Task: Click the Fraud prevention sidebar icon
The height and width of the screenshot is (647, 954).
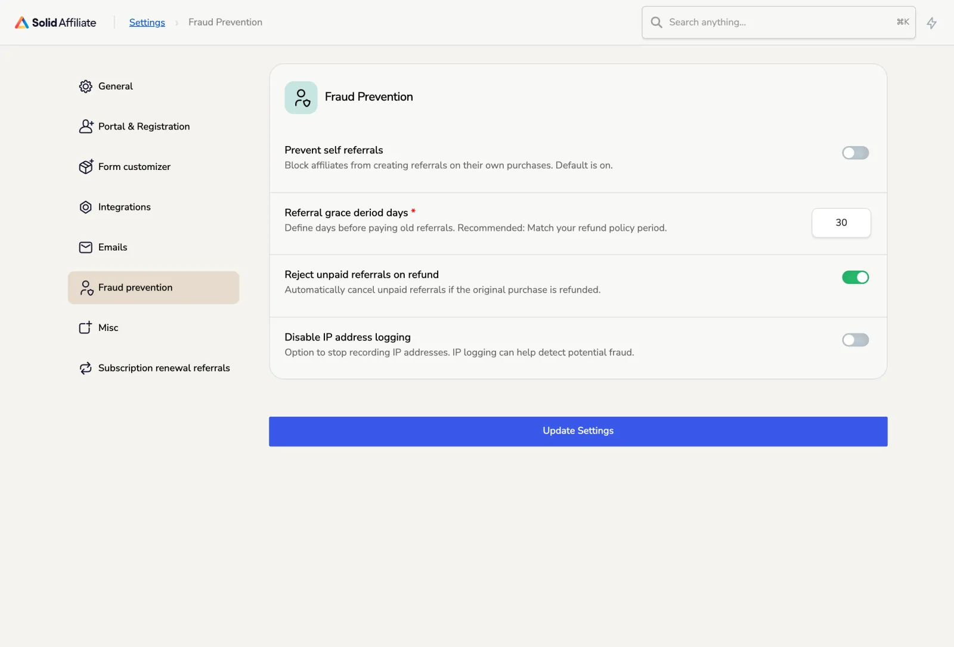Action: click(x=86, y=288)
